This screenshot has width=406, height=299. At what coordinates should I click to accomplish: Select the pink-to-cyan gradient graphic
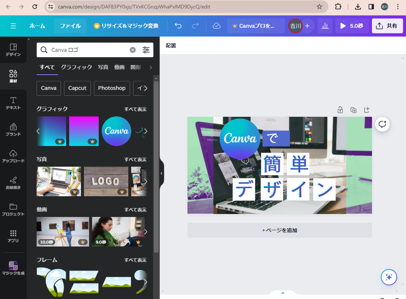84,131
